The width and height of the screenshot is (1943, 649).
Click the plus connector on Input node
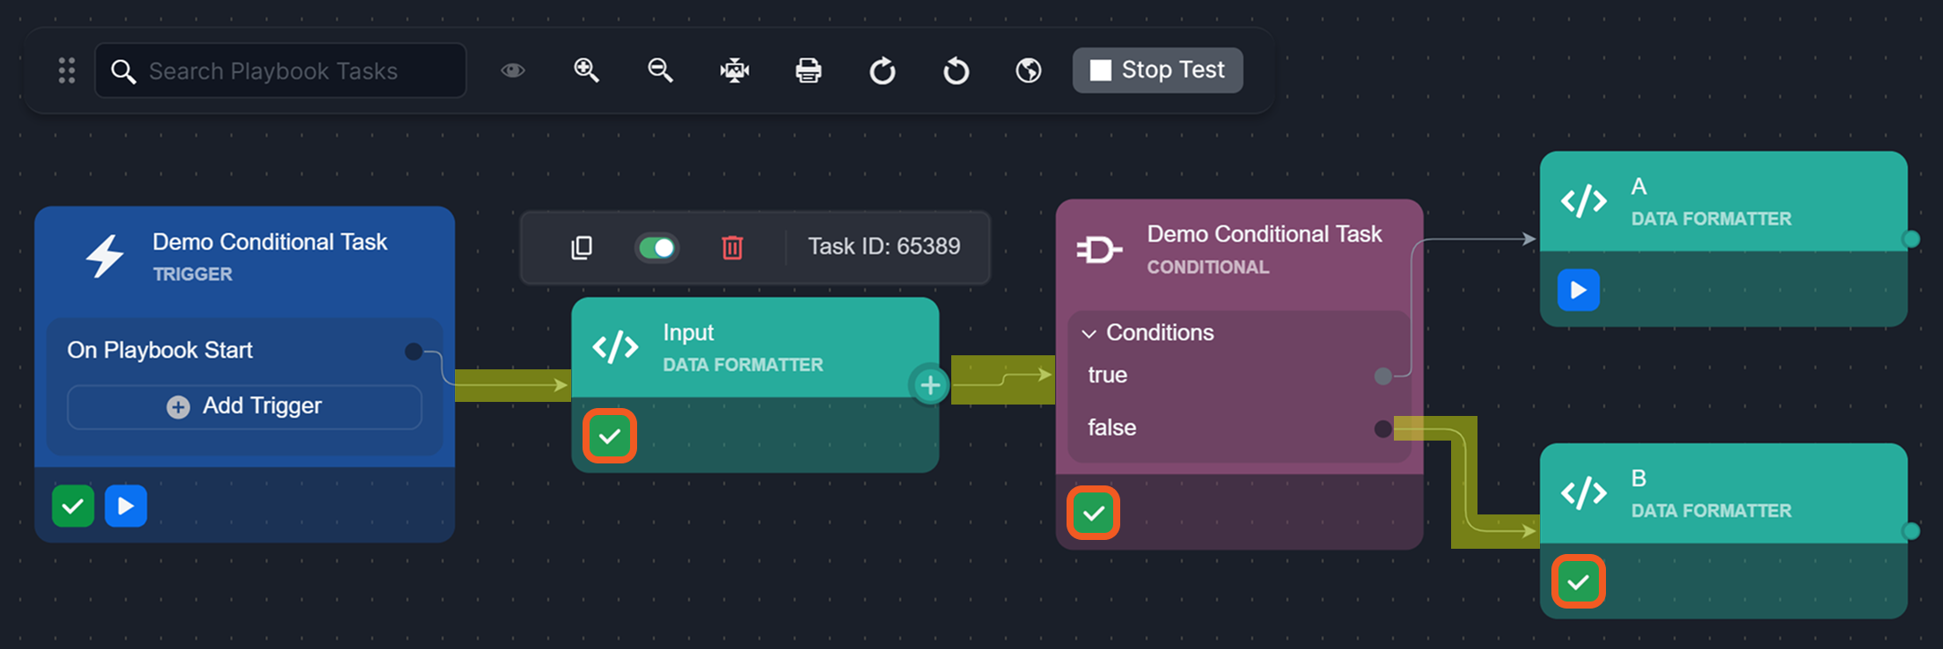[929, 385]
